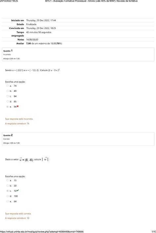The height and width of the screenshot is (233, 156).
Task: Click the green checkmark correct icon
Action: point(18,190)
